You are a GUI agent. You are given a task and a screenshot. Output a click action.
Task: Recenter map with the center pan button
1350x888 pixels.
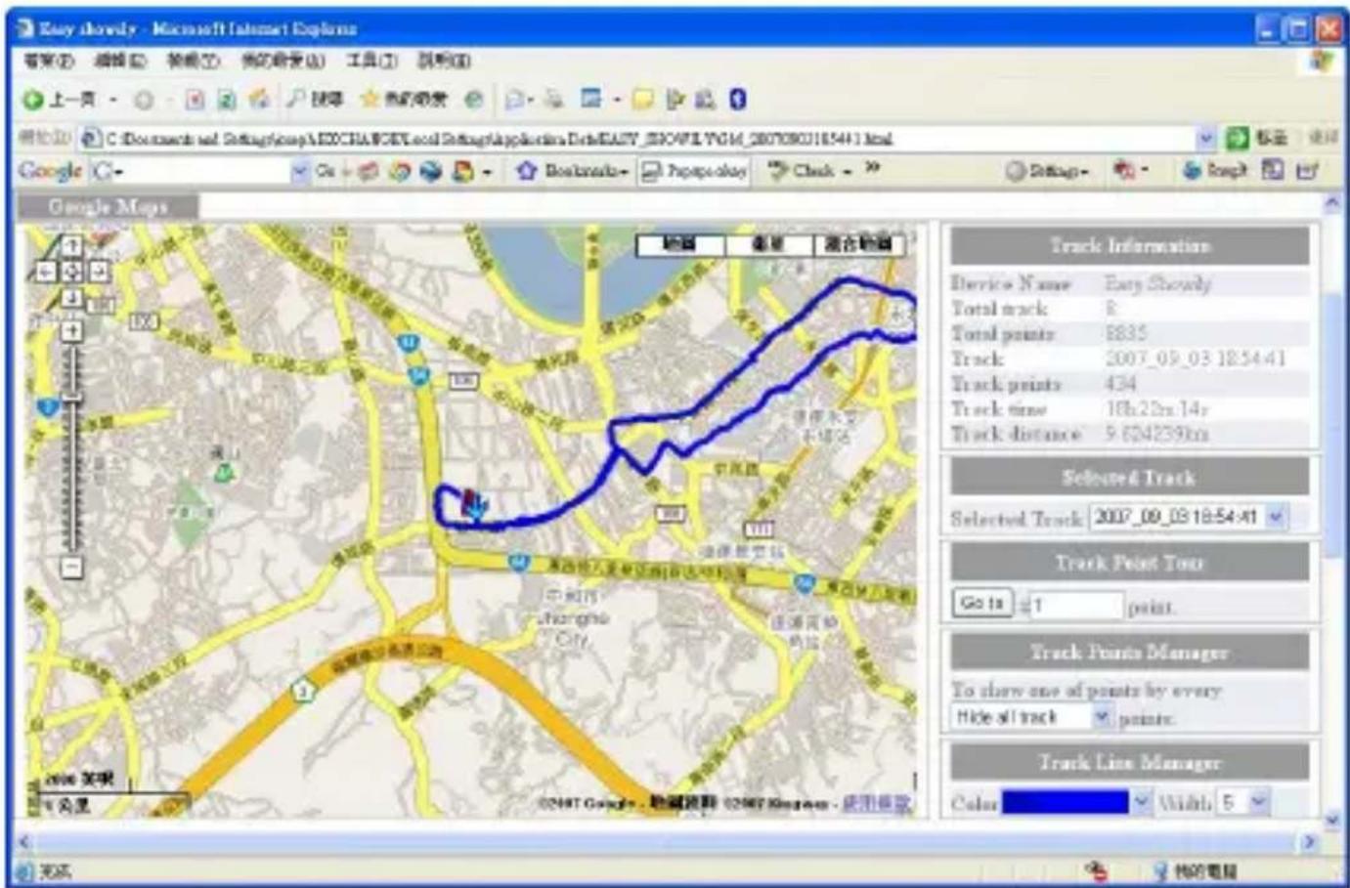point(72,272)
